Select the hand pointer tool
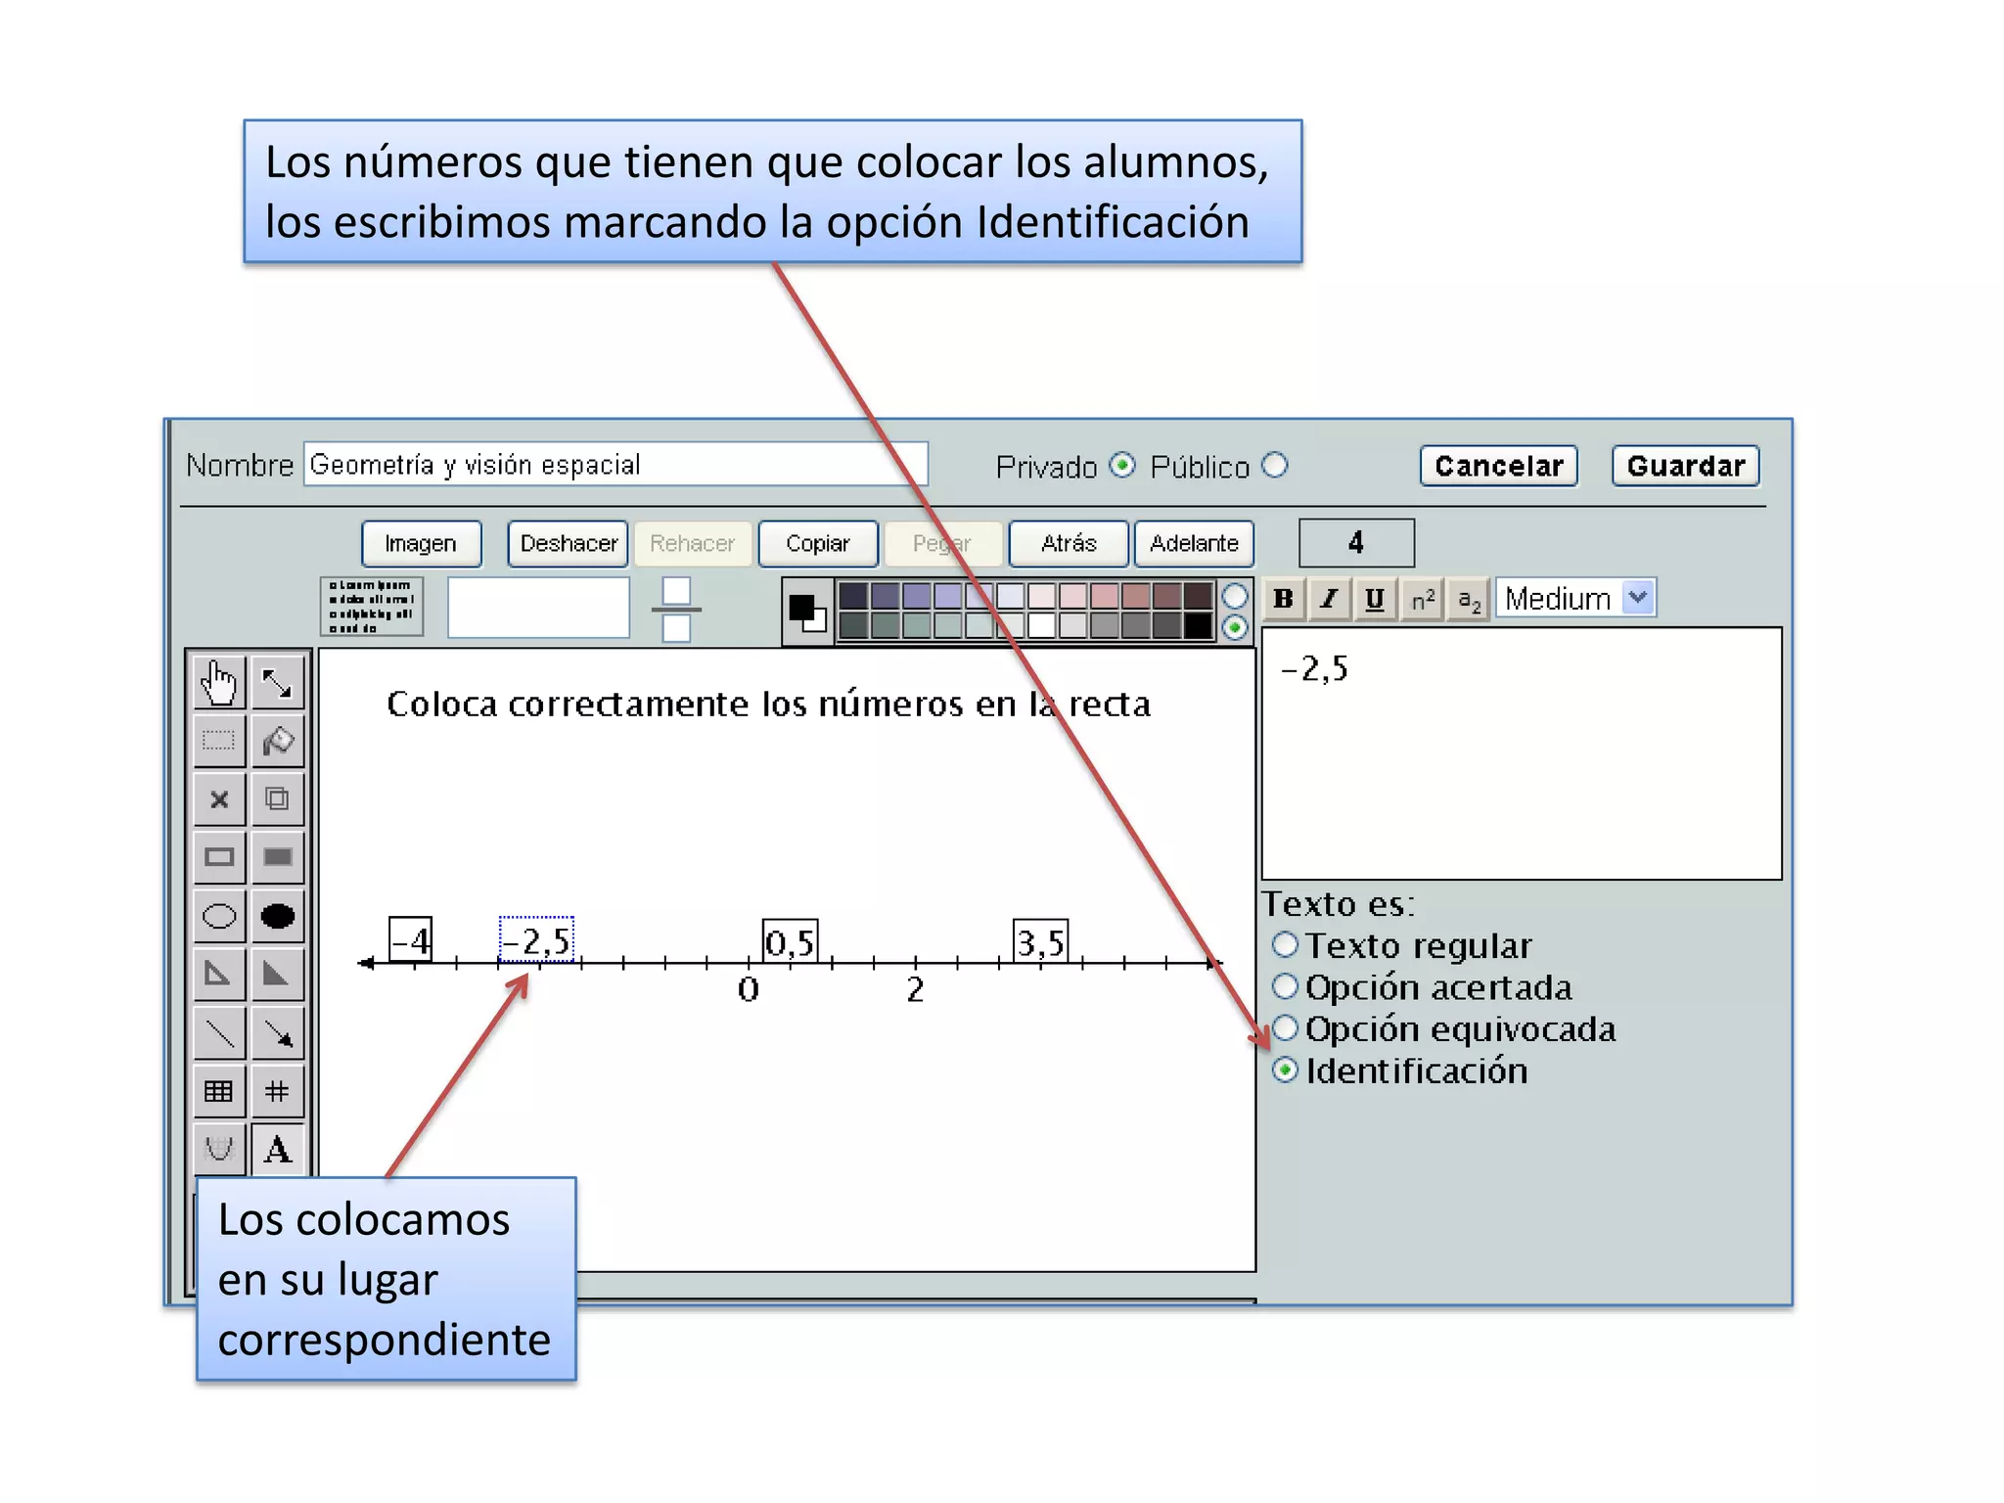 pyautogui.click(x=219, y=682)
